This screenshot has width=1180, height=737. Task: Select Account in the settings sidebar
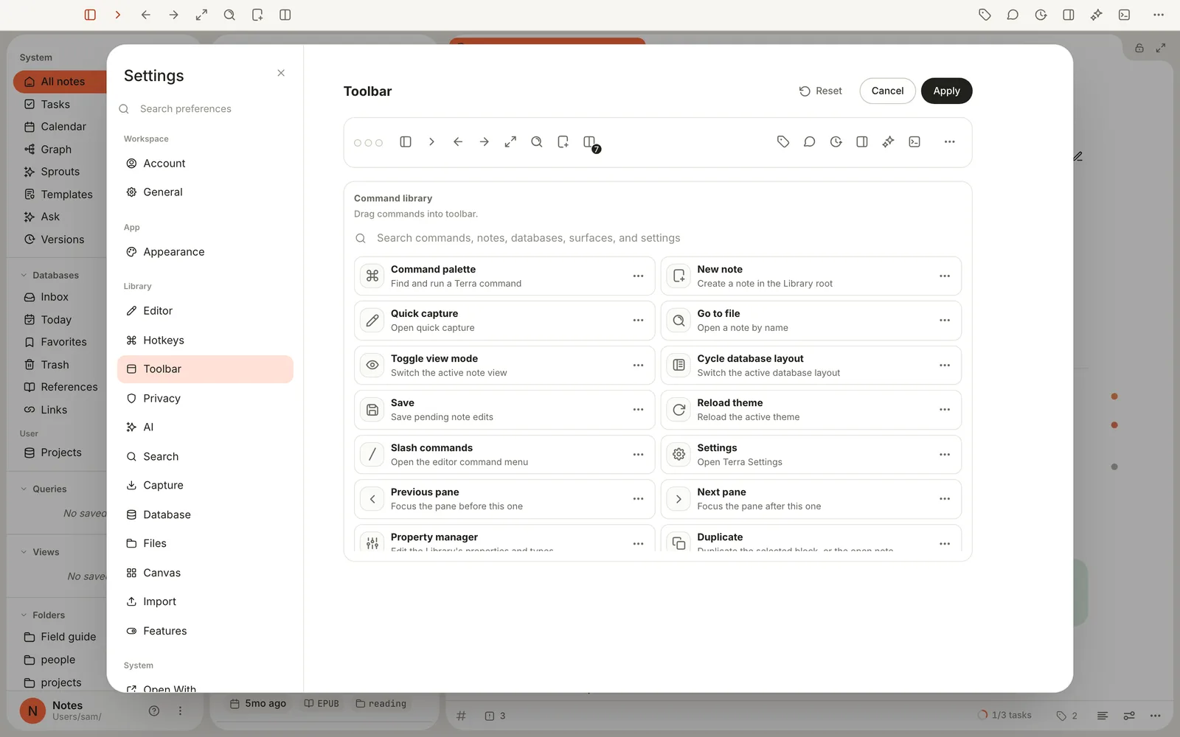[x=205, y=163]
